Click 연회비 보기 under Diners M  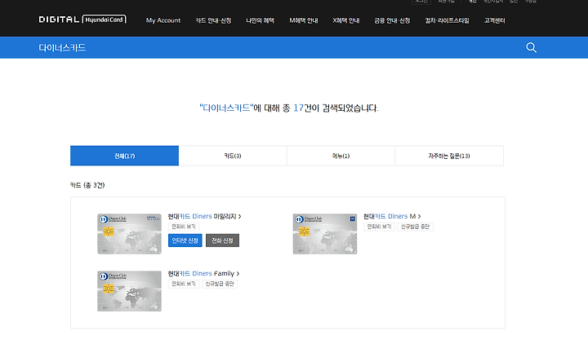(x=379, y=227)
